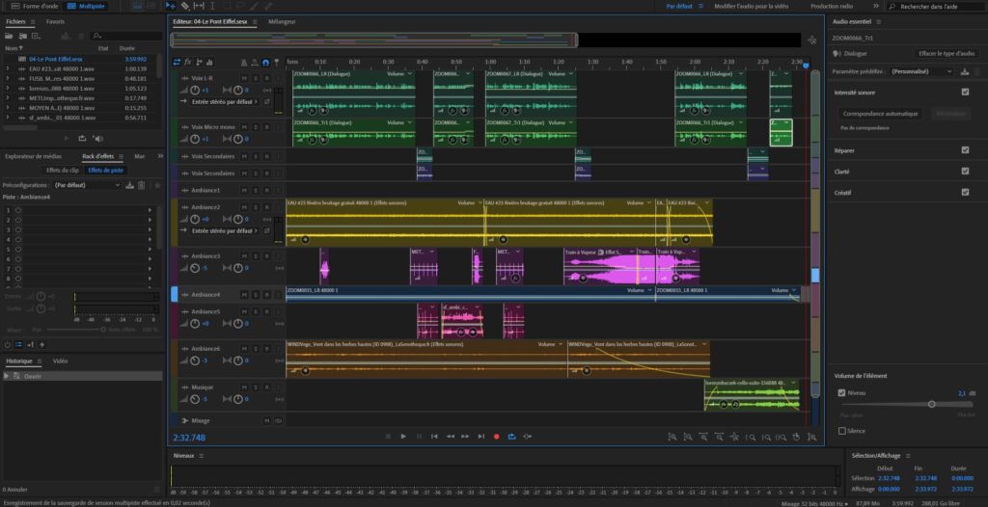Screen dimensions: 988x507
Task: Toggle the Intensité sonore checkbox
Action: coord(965,92)
